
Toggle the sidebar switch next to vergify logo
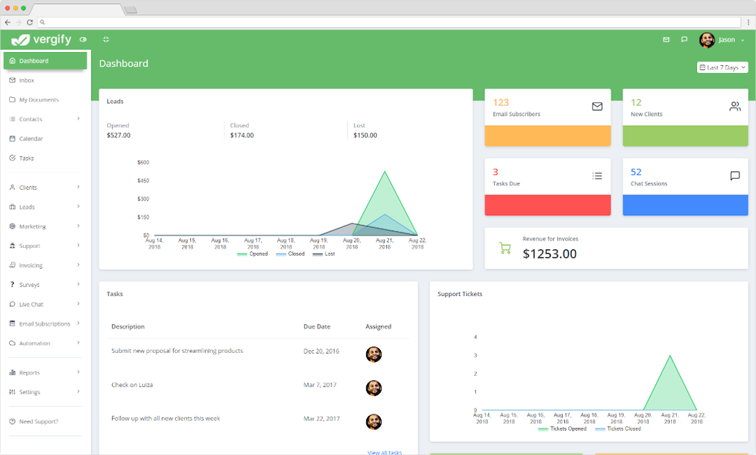(x=83, y=40)
